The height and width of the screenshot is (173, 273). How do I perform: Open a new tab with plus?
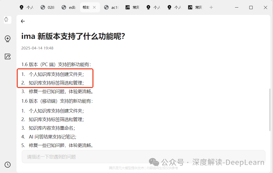(211, 8)
